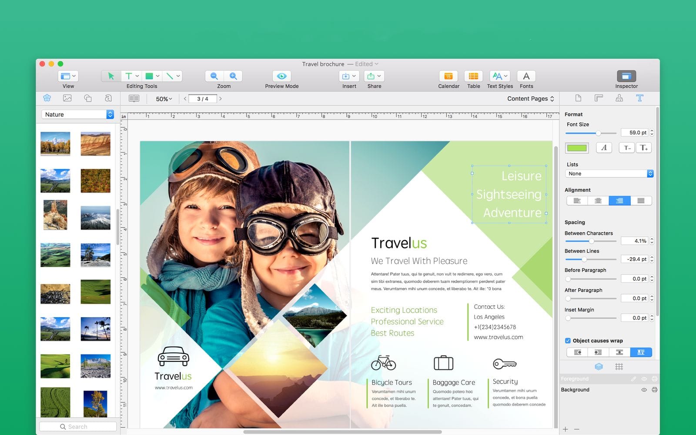Screen dimensions: 696x435
Task: Click the image Search field
Action: coord(78,427)
